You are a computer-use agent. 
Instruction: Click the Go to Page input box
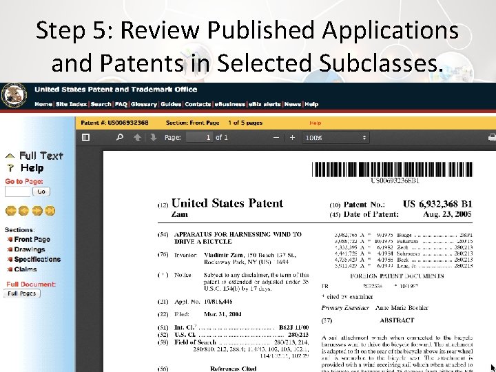18,192
